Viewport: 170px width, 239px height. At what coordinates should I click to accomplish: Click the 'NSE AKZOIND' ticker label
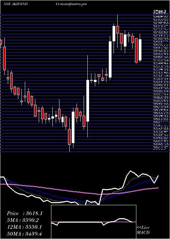15,4
